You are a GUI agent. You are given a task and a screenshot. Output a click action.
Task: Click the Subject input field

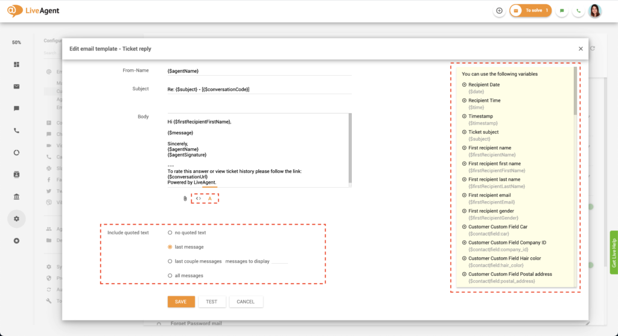pos(258,89)
